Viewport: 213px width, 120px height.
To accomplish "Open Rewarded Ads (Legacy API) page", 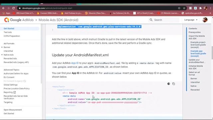I will (16, 62).
